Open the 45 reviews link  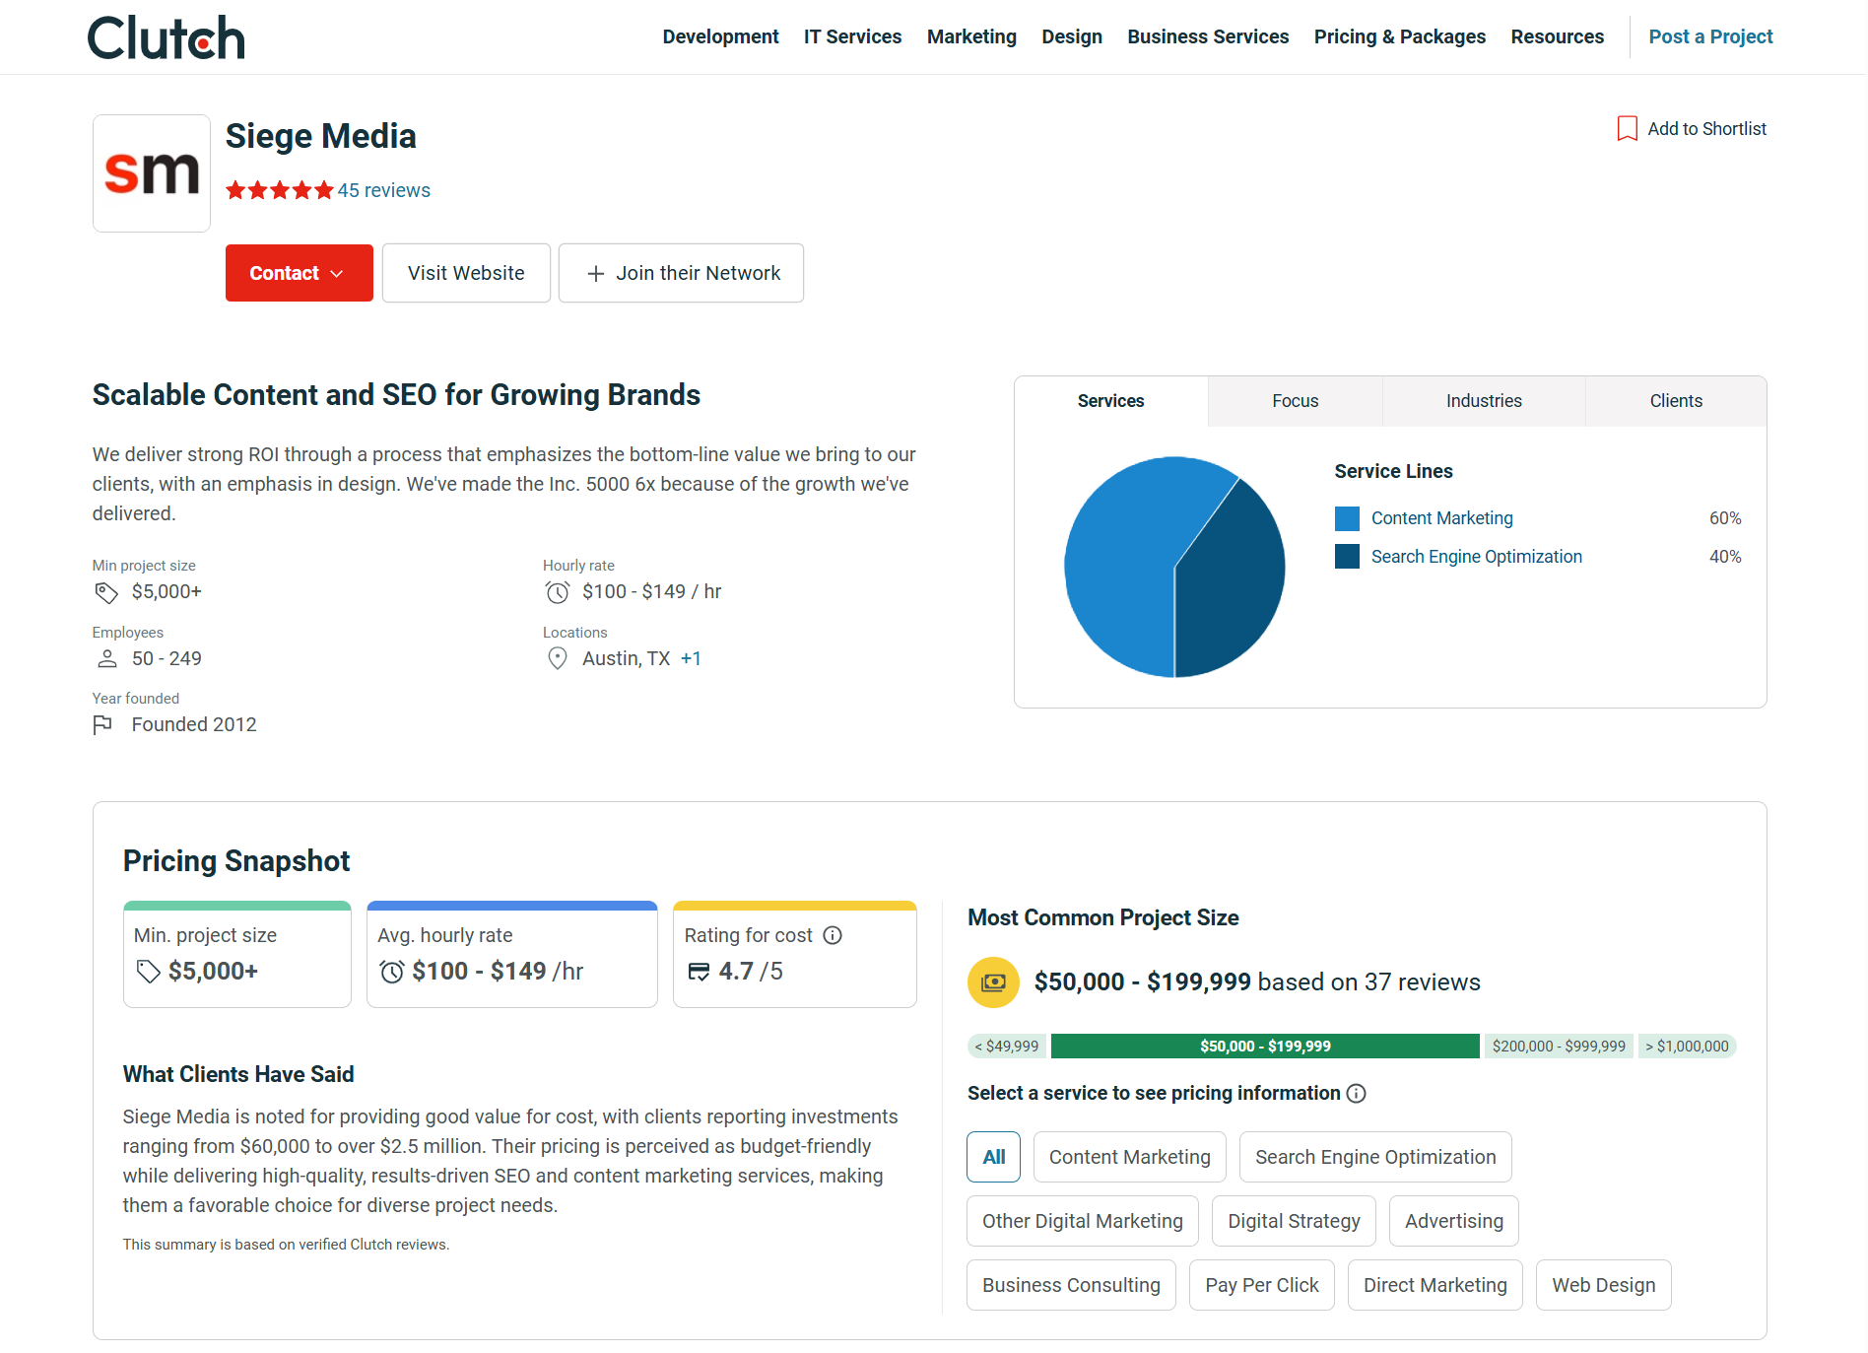click(x=384, y=190)
